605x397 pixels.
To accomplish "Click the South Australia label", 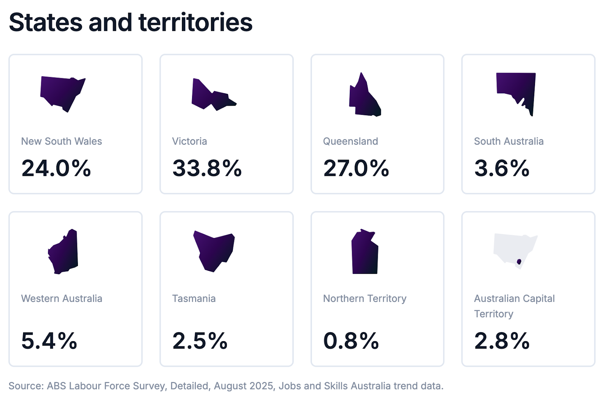I will [x=509, y=141].
